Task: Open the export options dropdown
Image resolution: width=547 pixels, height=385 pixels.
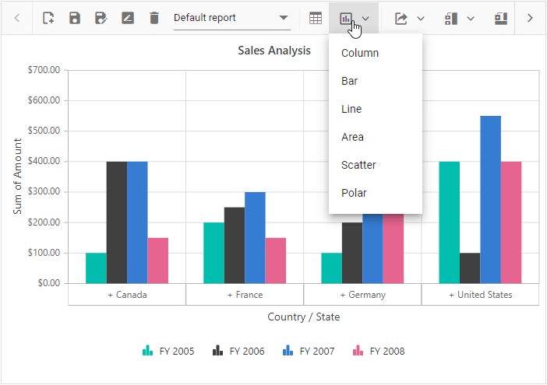Action: point(410,18)
